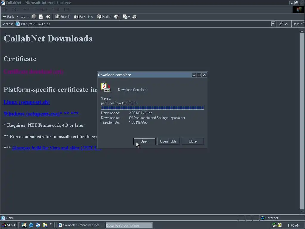Minimize the Download complete dialog
Image resolution: width=305 pixels, height=229 pixels.
click(x=194, y=75)
